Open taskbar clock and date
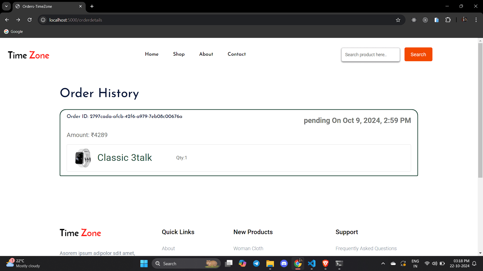Screen dimensions: 483x271 (460, 263)
